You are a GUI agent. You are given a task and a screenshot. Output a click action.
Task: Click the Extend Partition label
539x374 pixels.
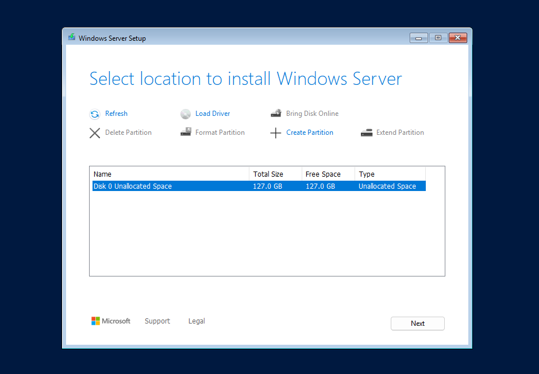point(400,133)
